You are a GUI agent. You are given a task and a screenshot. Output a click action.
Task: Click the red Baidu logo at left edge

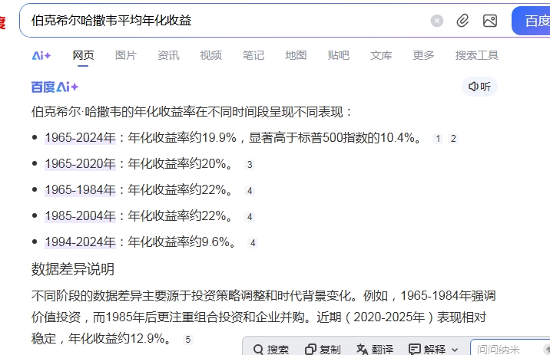[3, 21]
